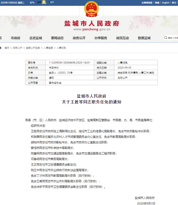
Task: Click the search magnifier icon
Action: pyautogui.click(x=166, y=38)
